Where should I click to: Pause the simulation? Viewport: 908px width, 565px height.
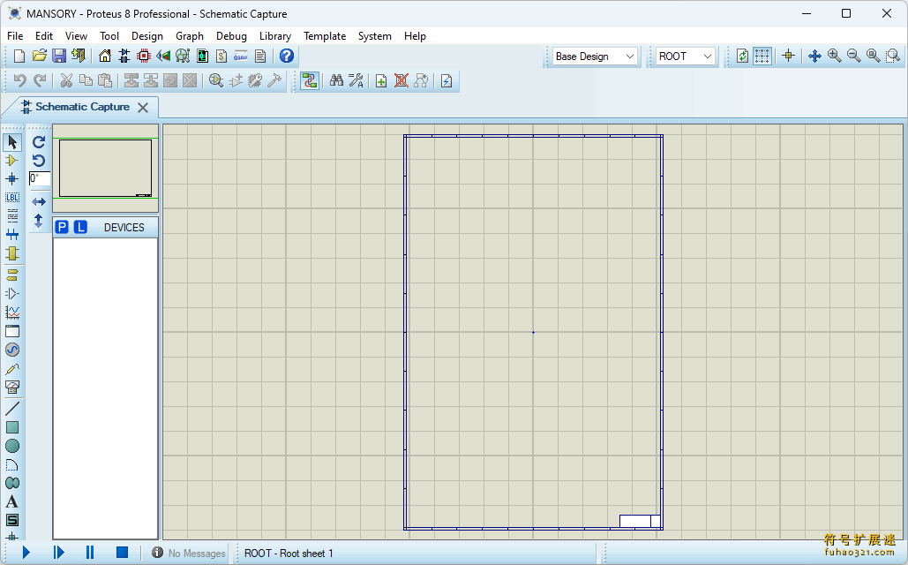[x=90, y=553]
